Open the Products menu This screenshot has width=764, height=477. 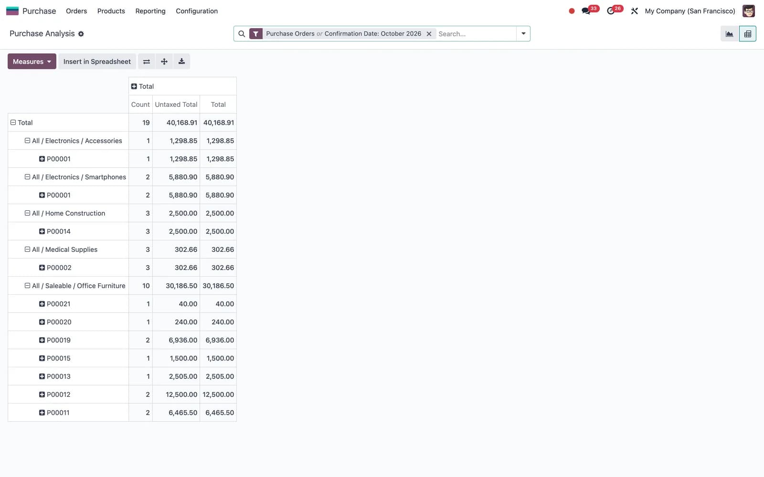tap(111, 11)
